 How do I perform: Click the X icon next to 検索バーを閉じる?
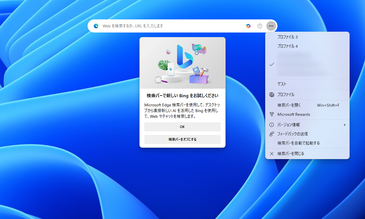click(x=271, y=153)
